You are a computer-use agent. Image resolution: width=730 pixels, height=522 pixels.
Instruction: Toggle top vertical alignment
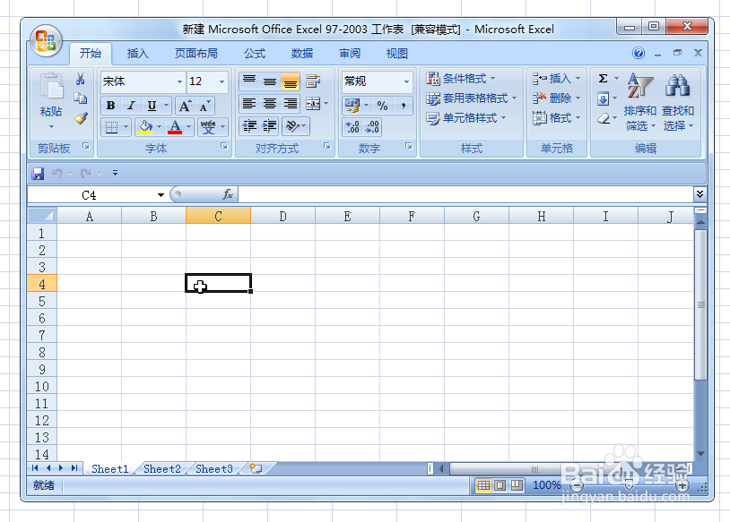(x=249, y=81)
